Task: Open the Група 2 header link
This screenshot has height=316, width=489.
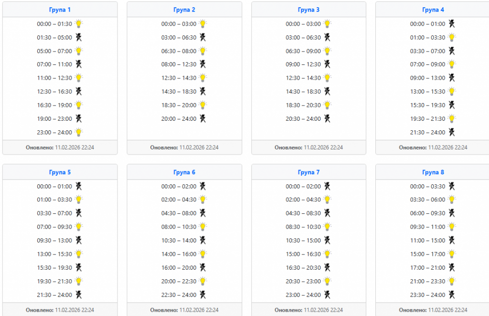Action: tap(184, 10)
